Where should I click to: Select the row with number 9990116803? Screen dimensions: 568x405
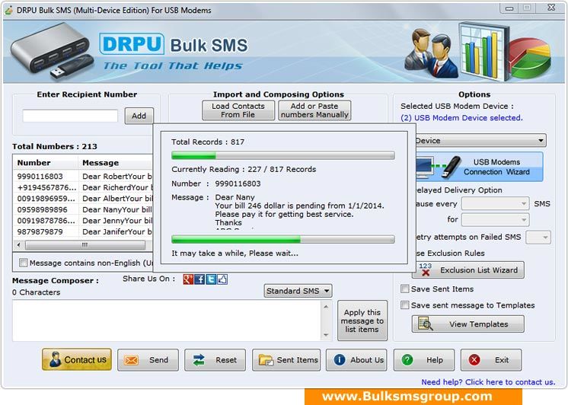pyautogui.click(x=82, y=177)
